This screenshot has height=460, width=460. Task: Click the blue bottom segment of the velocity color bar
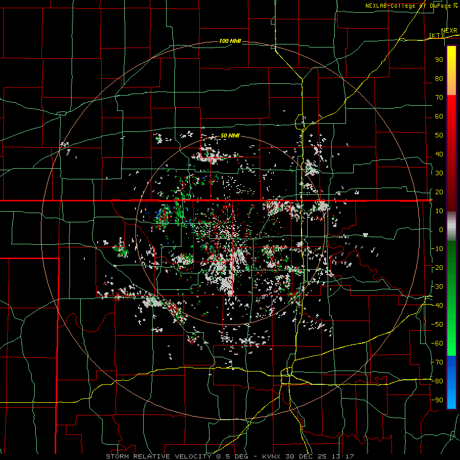pyautogui.click(x=451, y=382)
